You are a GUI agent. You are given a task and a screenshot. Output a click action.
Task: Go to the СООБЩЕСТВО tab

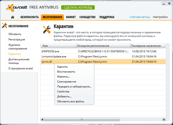(x=87, y=17)
